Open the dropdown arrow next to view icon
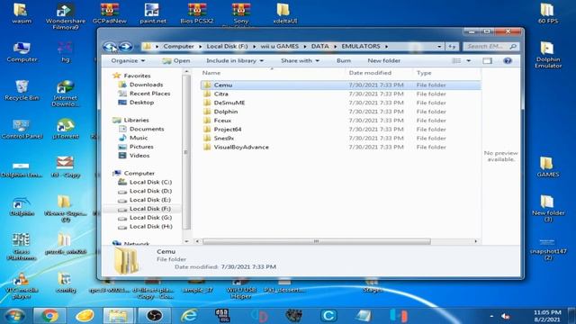Image resolution: width=576 pixels, height=324 pixels. 468,60
